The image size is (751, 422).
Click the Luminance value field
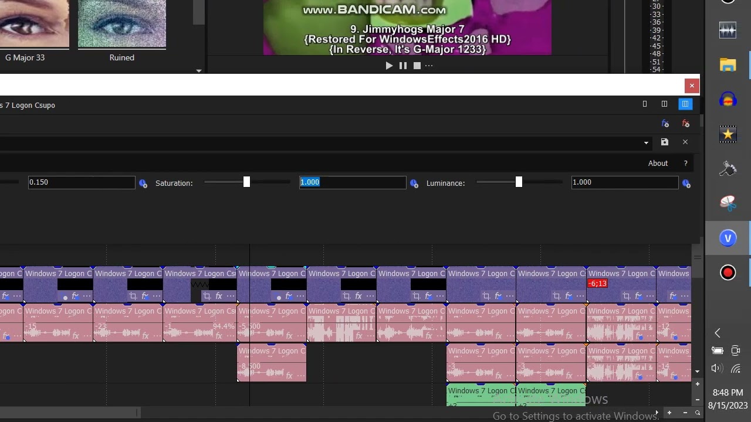pyautogui.click(x=625, y=182)
